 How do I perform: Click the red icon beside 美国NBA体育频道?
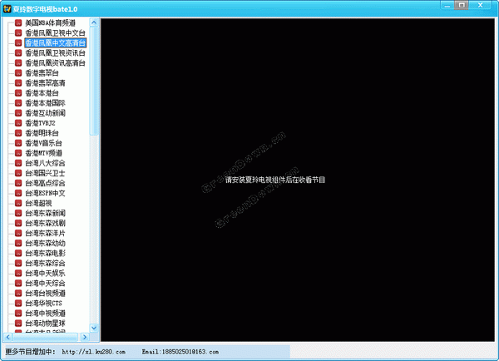point(18,23)
